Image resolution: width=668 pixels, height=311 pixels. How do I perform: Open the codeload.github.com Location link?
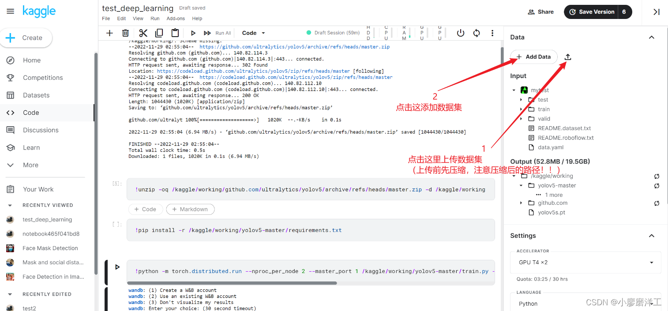click(x=253, y=71)
